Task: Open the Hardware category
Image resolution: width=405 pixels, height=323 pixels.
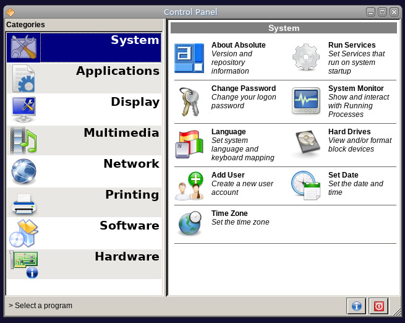Action: [x=84, y=264]
